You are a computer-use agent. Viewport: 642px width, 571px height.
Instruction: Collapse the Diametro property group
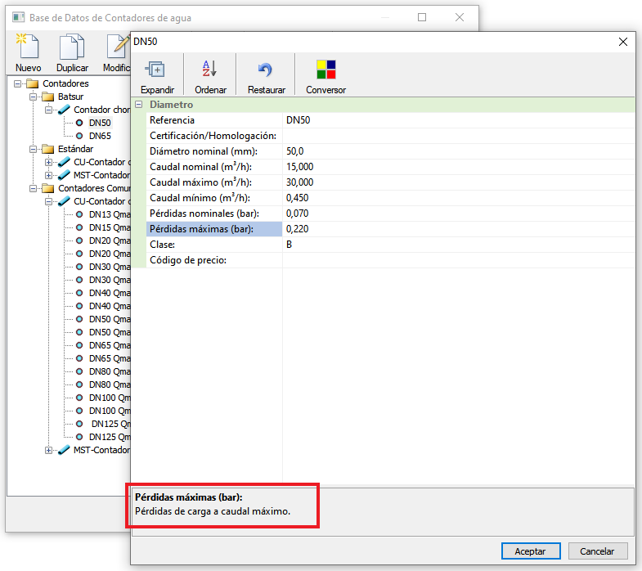pyautogui.click(x=139, y=105)
